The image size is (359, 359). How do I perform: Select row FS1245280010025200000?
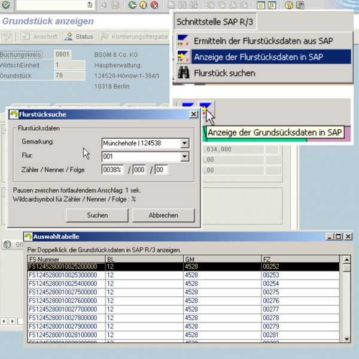pyautogui.click(x=184, y=266)
